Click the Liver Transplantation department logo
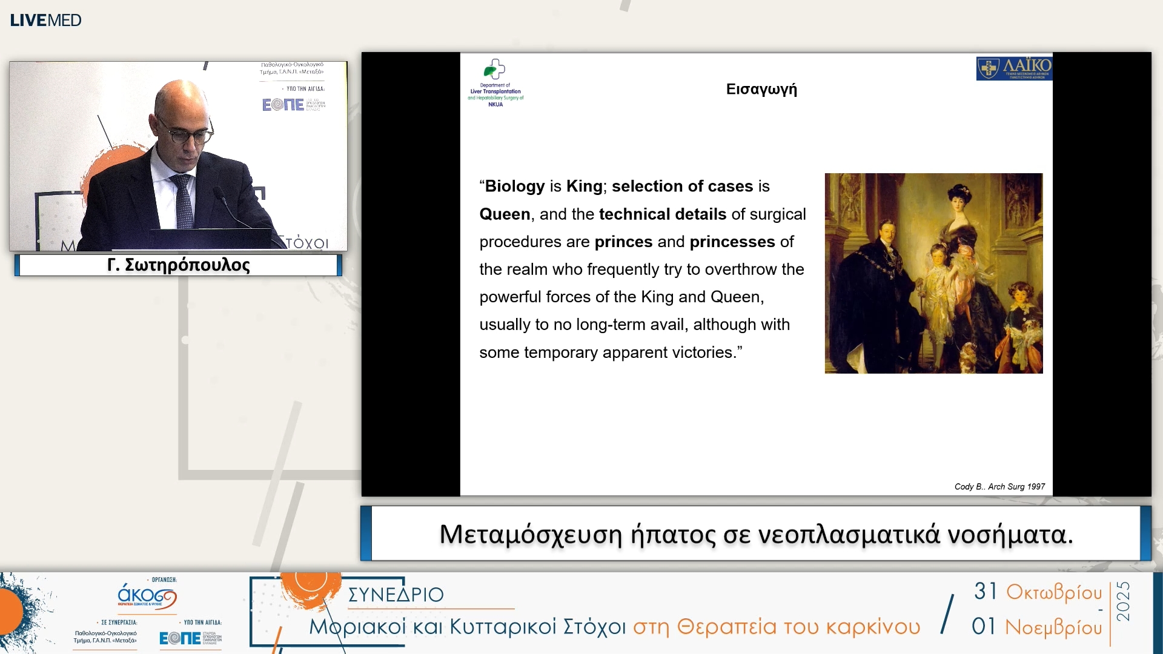The image size is (1163, 654). tap(495, 84)
